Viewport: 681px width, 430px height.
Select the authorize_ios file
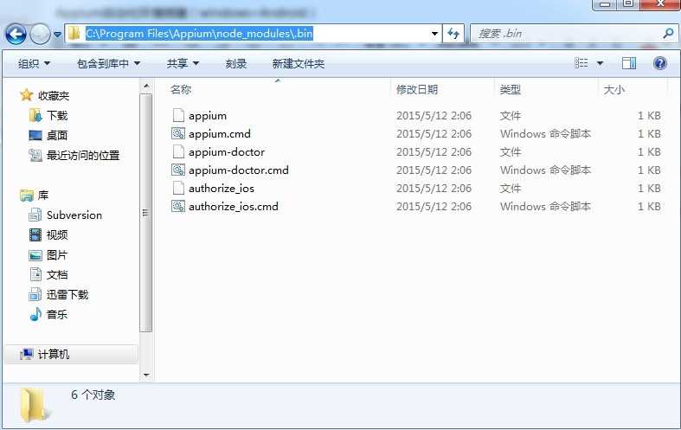point(221,189)
